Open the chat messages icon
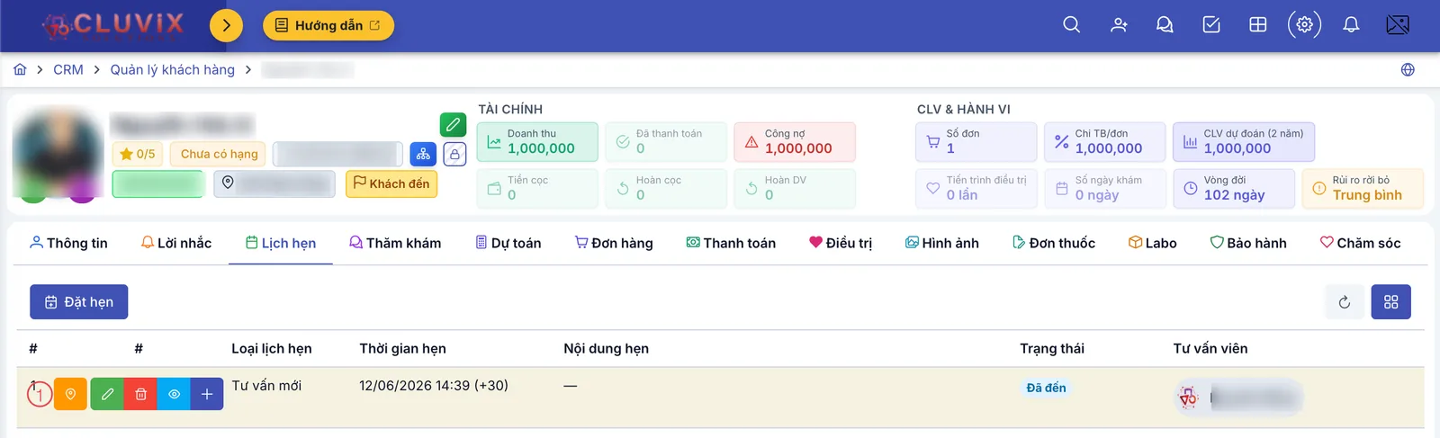The height and width of the screenshot is (438, 1440). coord(1165,25)
